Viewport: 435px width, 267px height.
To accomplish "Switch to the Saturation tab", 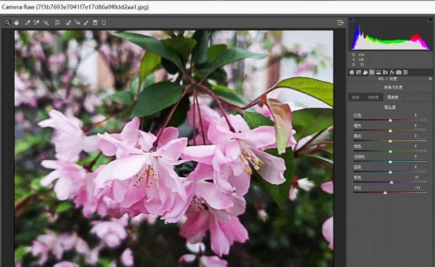I will pos(373,97).
